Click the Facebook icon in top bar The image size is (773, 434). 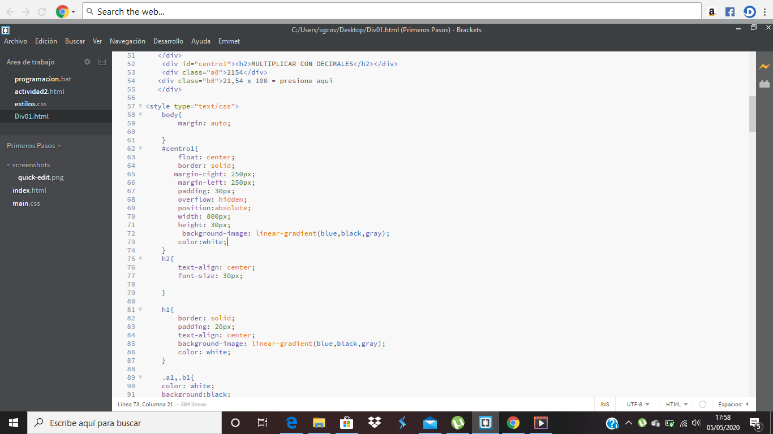tap(730, 12)
